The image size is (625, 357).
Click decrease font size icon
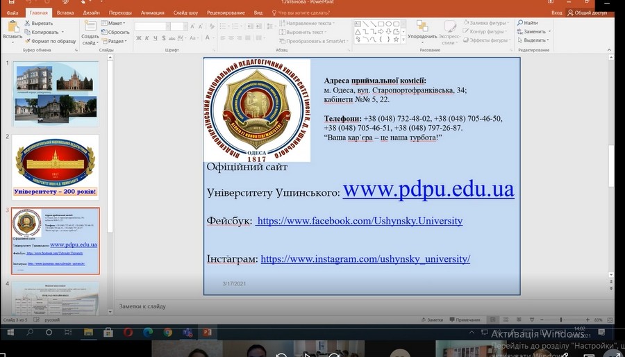(x=201, y=26)
